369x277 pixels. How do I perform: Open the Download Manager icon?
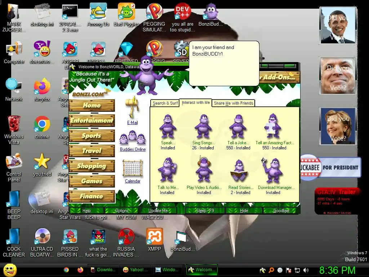272,171
